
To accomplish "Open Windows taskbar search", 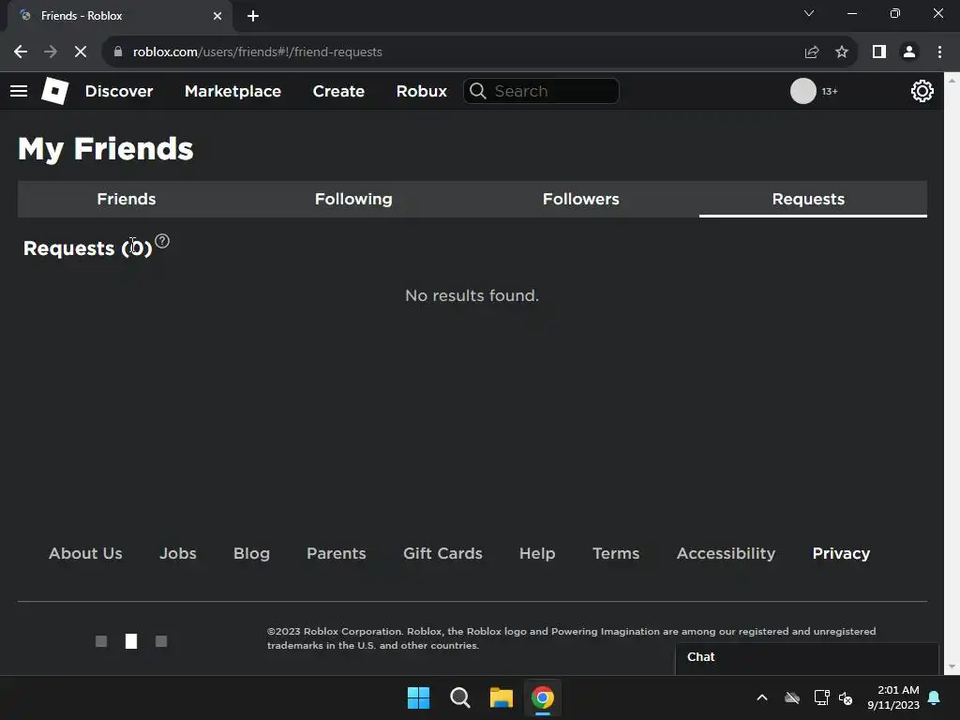I will tap(459, 697).
